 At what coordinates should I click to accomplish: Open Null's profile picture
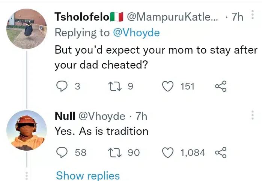click(27, 130)
